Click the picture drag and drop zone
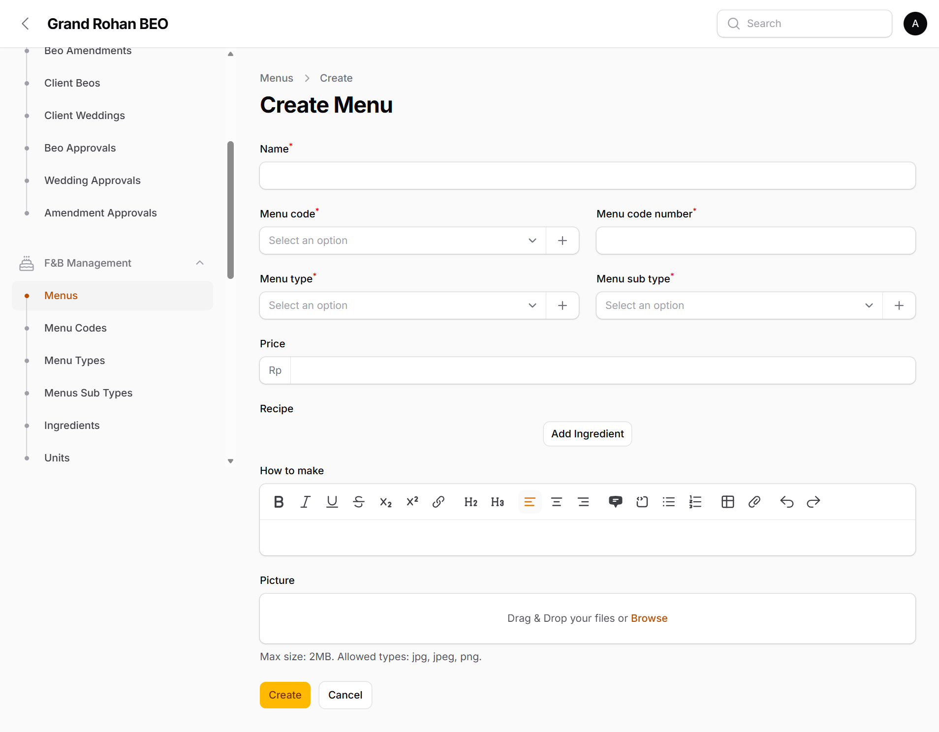Image resolution: width=939 pixels, height=732 pixels. pyautogui.click(x=588, y=618)
